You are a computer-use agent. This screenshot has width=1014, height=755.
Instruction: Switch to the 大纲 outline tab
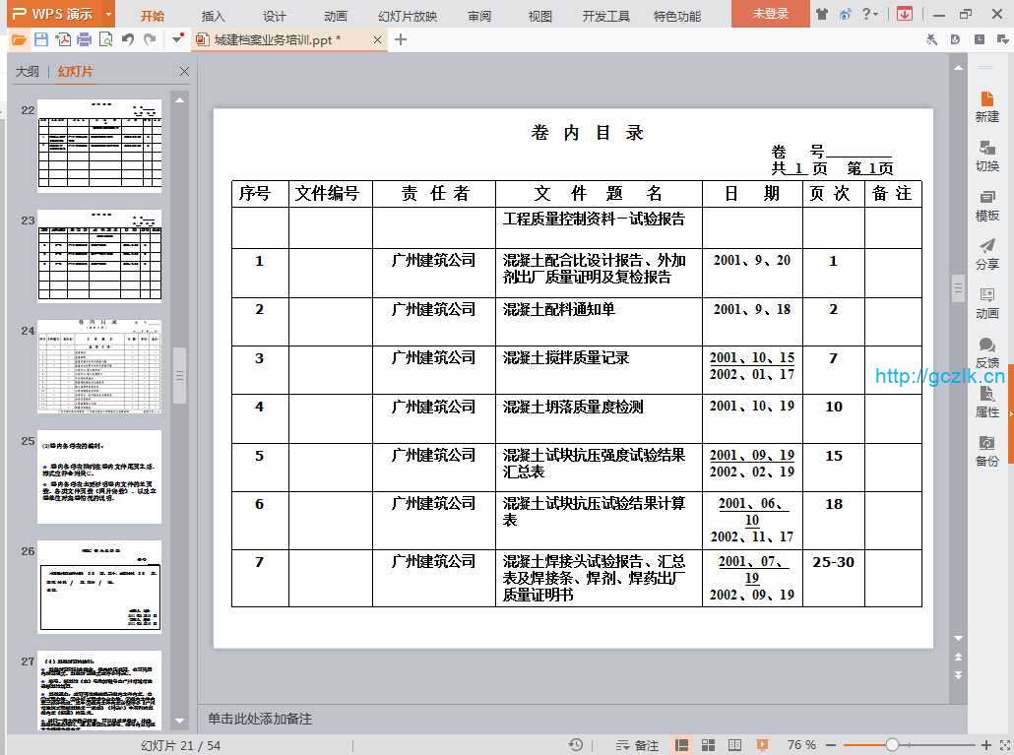(x=28, y=71)
